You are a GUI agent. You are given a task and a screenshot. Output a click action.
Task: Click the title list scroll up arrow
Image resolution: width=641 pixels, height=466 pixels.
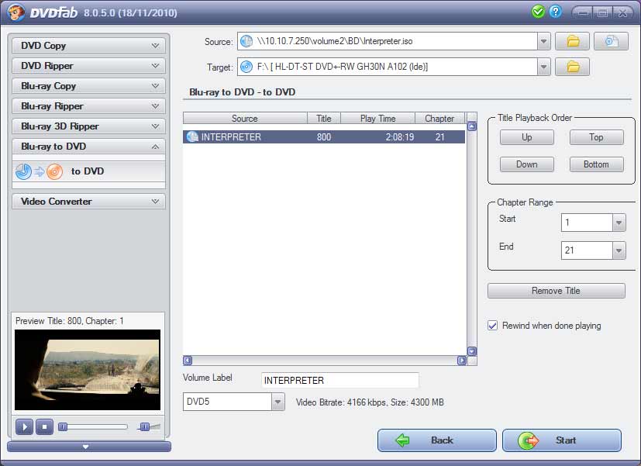tap(472, 126)
